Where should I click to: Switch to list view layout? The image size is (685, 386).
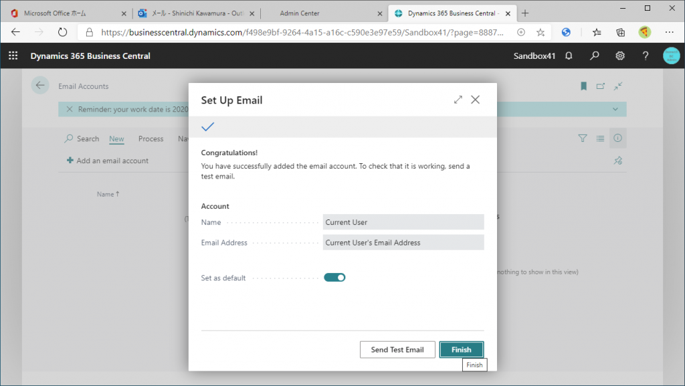pos(600,138)
